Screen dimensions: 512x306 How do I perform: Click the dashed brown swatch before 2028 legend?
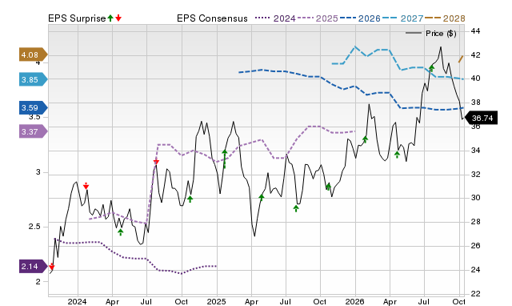tap(432, 18)
